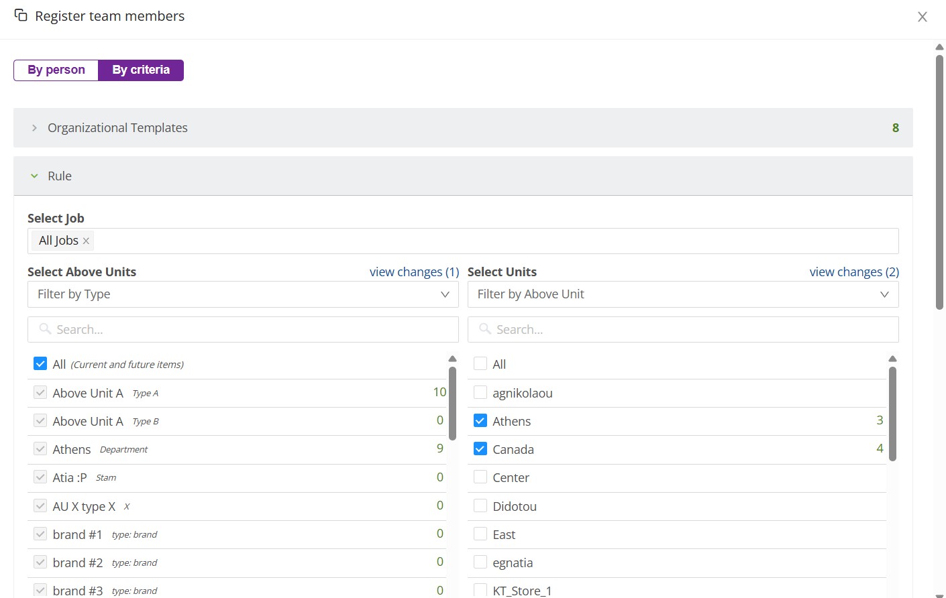Click the count 10 for Above Unit A Type A

coord(439,392)
